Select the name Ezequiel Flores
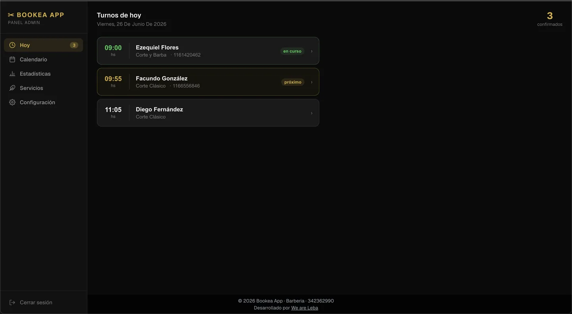Image resolution: width=572 pixels, height=314 pixels. point(157,47)
